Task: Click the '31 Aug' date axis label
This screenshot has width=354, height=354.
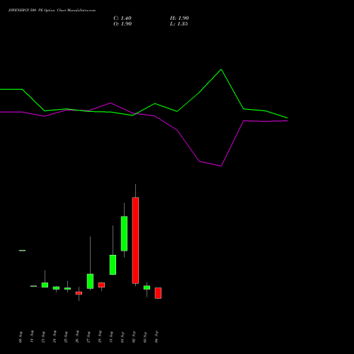Action: 111,337
